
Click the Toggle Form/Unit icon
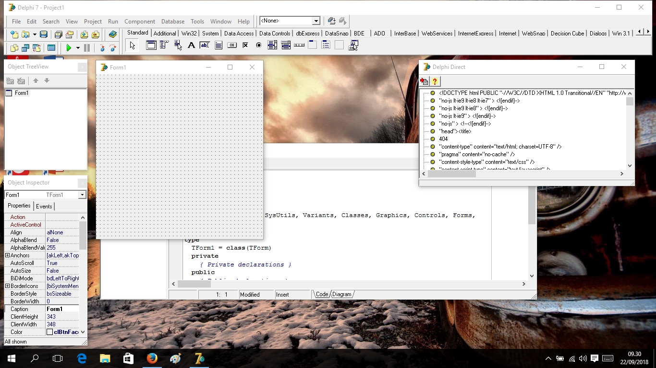[36, 48]
